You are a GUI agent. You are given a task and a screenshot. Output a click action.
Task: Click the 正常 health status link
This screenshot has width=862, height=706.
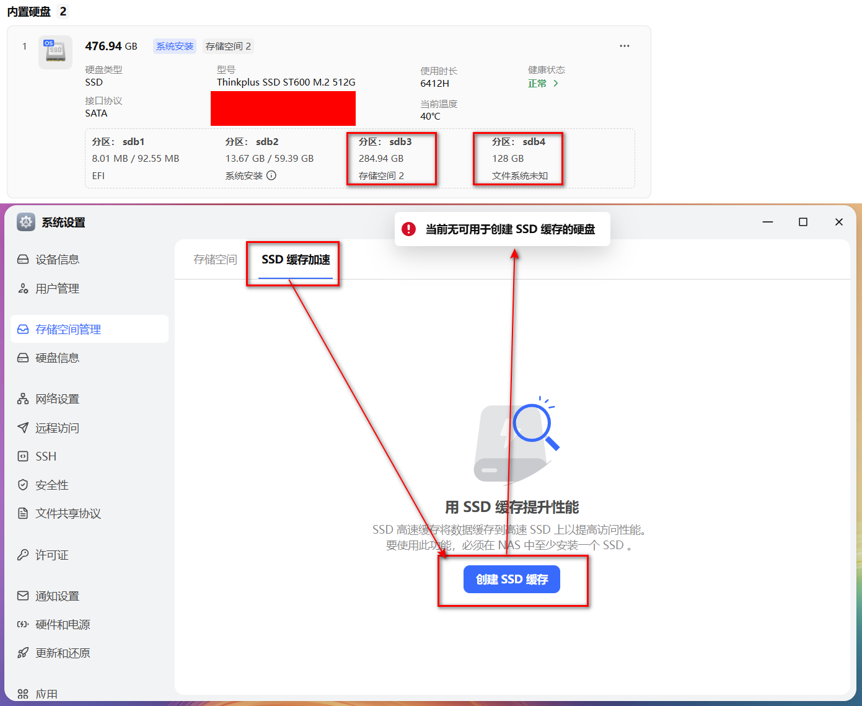click(x=537, y=83)
